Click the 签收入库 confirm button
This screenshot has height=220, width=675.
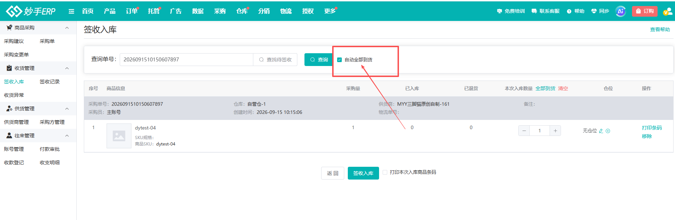click(x=363, y=173)
